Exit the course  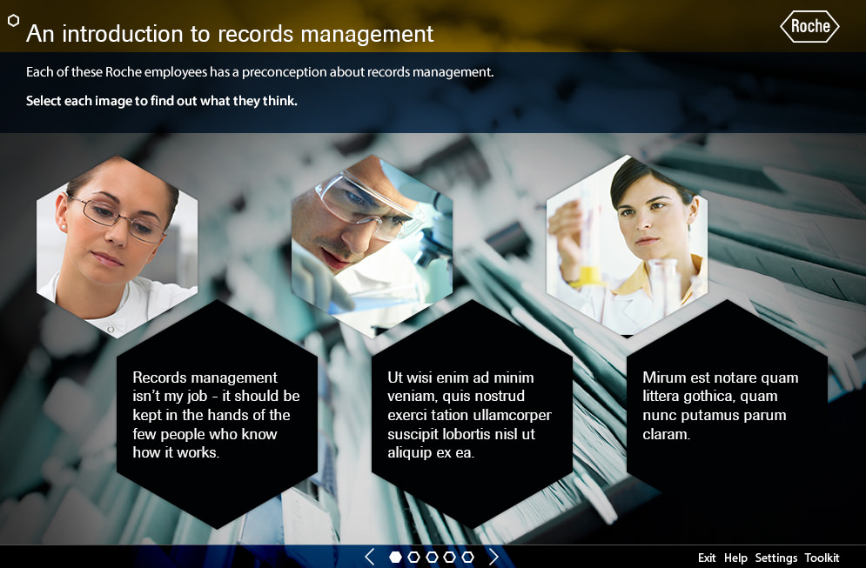pos(707,558)
